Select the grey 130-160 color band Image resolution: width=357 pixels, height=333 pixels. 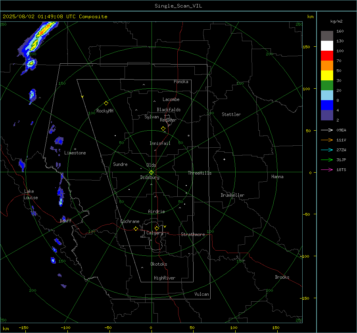pyautogui.click(x=327, y=36)
